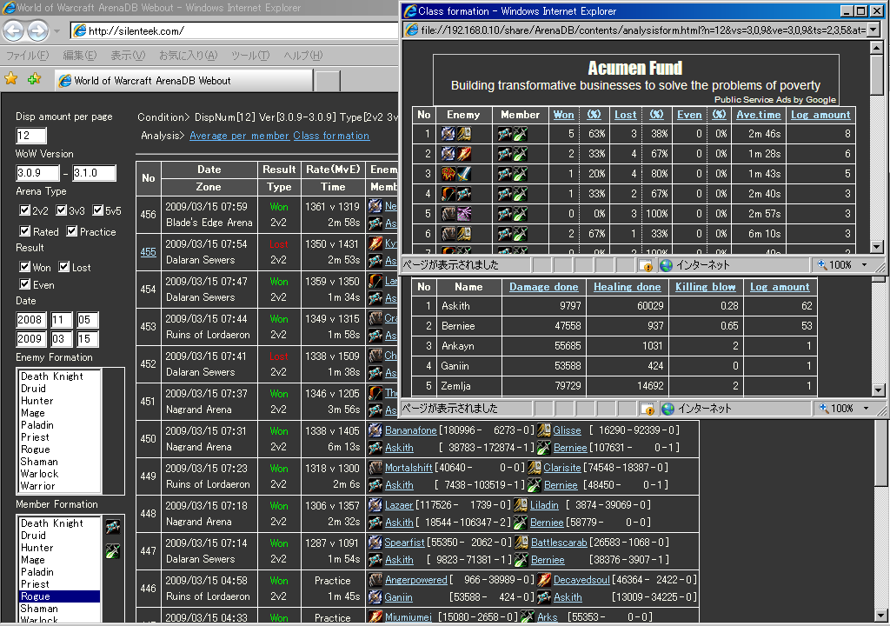Click class icon next to Mortalshift
The width and height of the screenshot is (890, 626).
375,468
